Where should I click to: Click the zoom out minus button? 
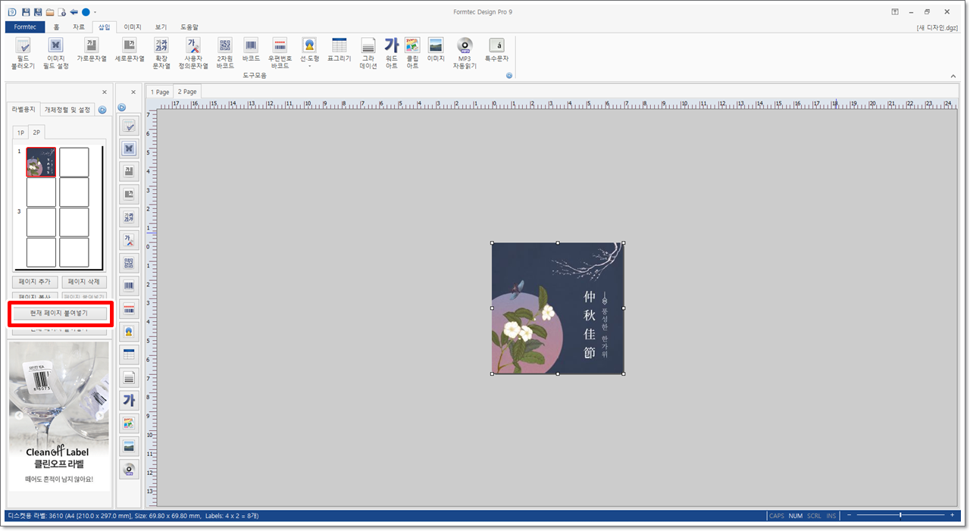(x=850, y=515)
